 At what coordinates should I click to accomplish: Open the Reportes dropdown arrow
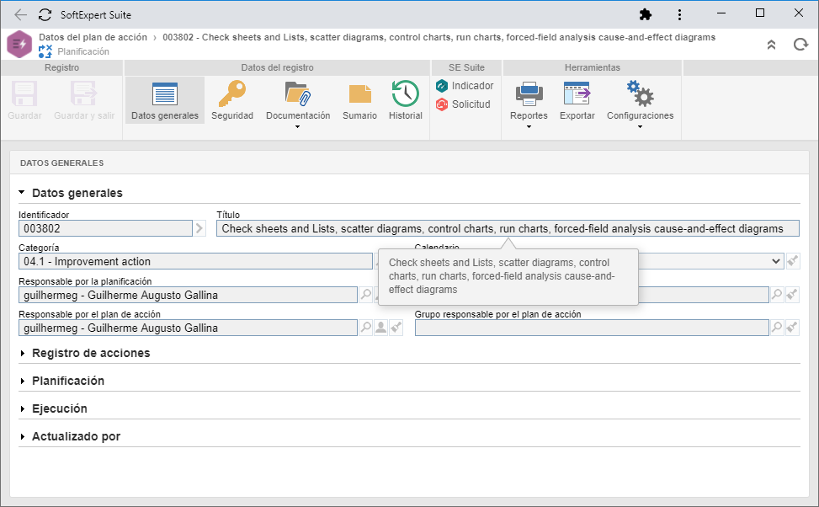click(x=529, y=127)
